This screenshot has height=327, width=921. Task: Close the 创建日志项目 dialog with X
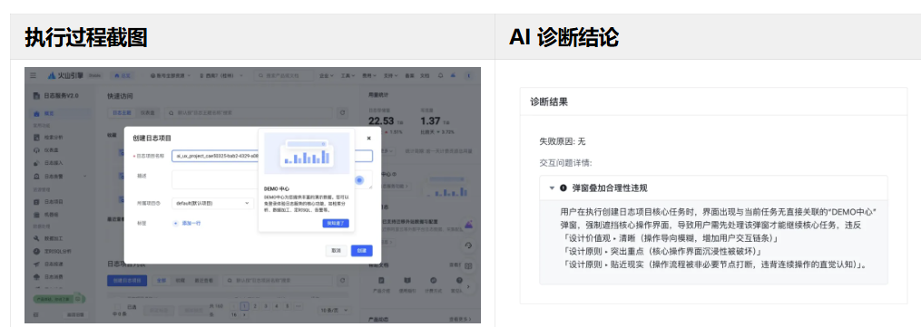tap(369, 139)
